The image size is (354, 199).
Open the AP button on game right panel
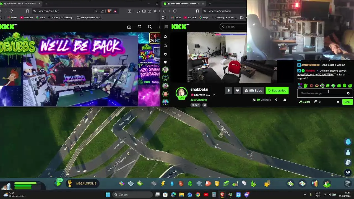click(x=348, y=172)
